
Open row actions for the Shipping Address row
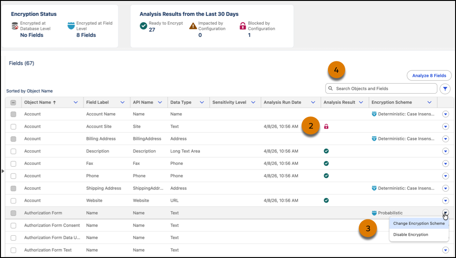[446, 188]
